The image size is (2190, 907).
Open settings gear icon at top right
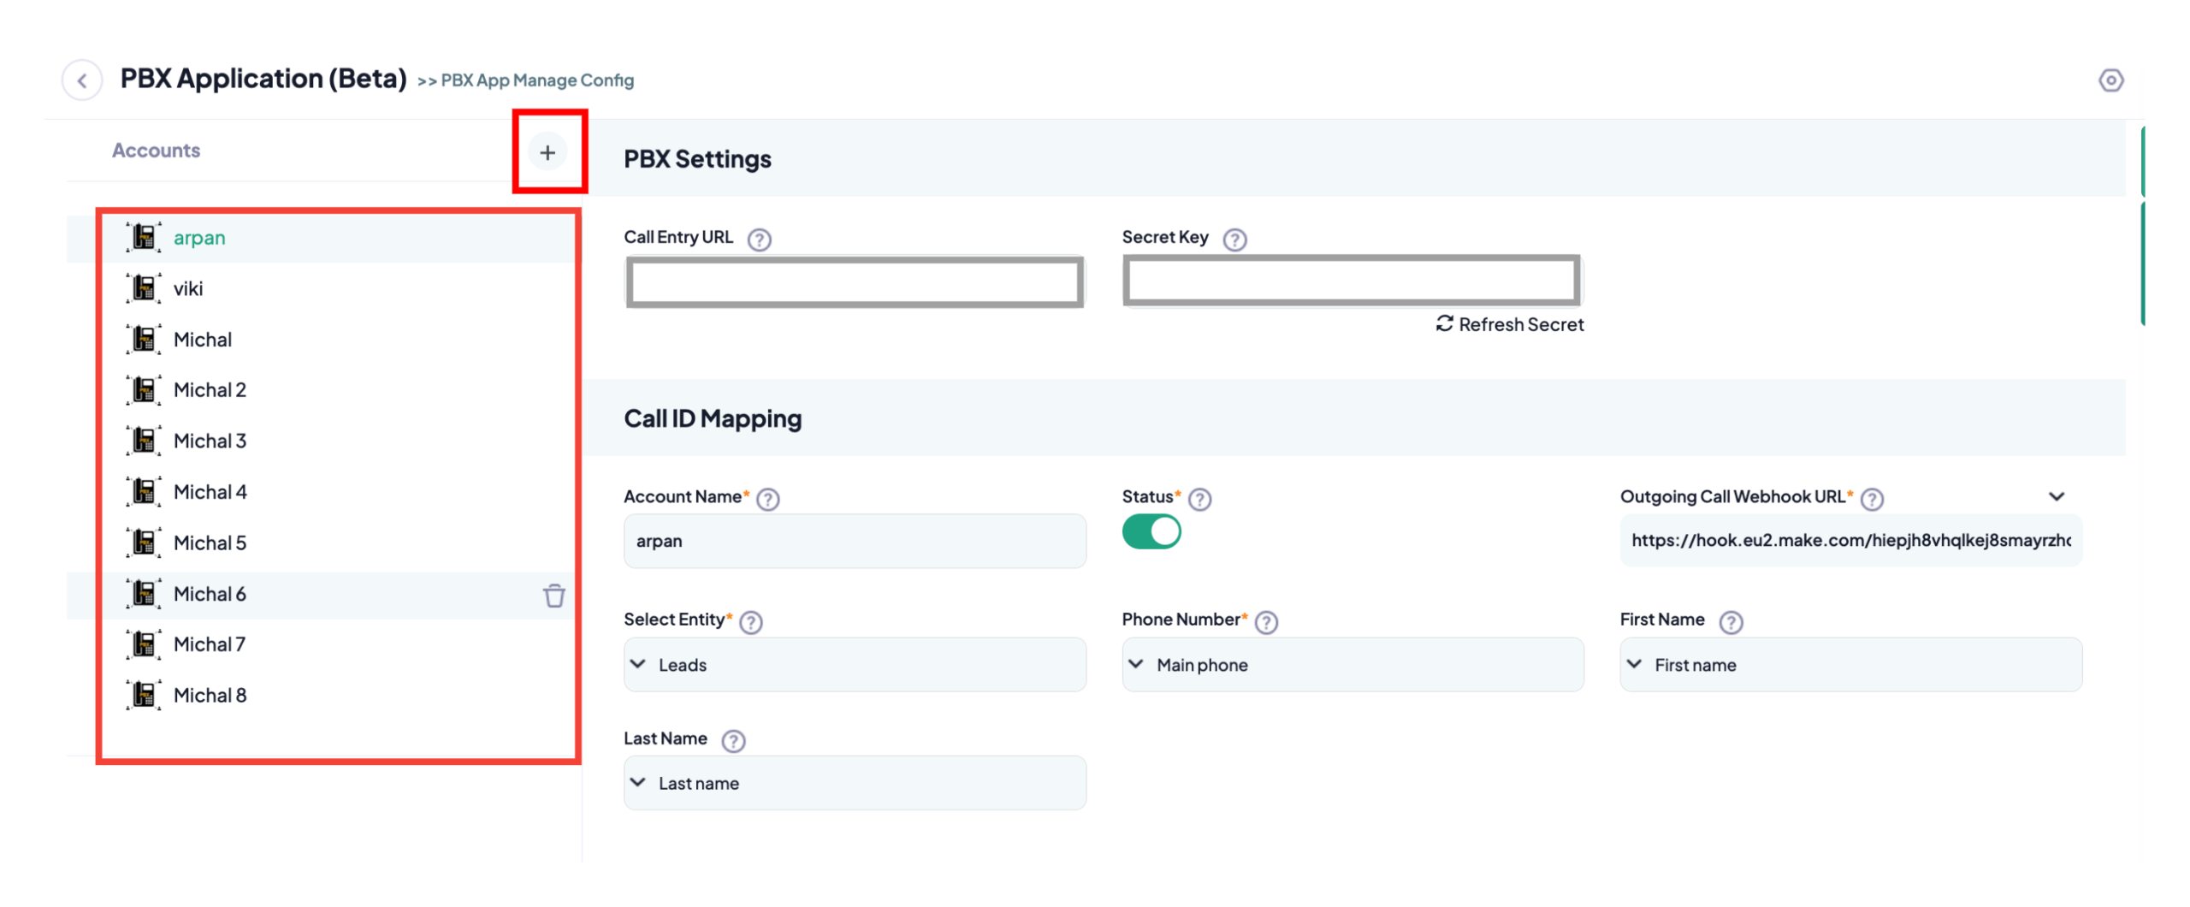(2110, 80)
